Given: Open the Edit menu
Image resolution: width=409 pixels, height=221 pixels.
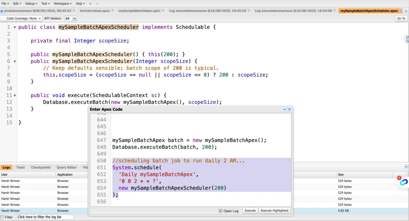Looking at the screenshot, I should pyautogui.click(x=17, y=4).
